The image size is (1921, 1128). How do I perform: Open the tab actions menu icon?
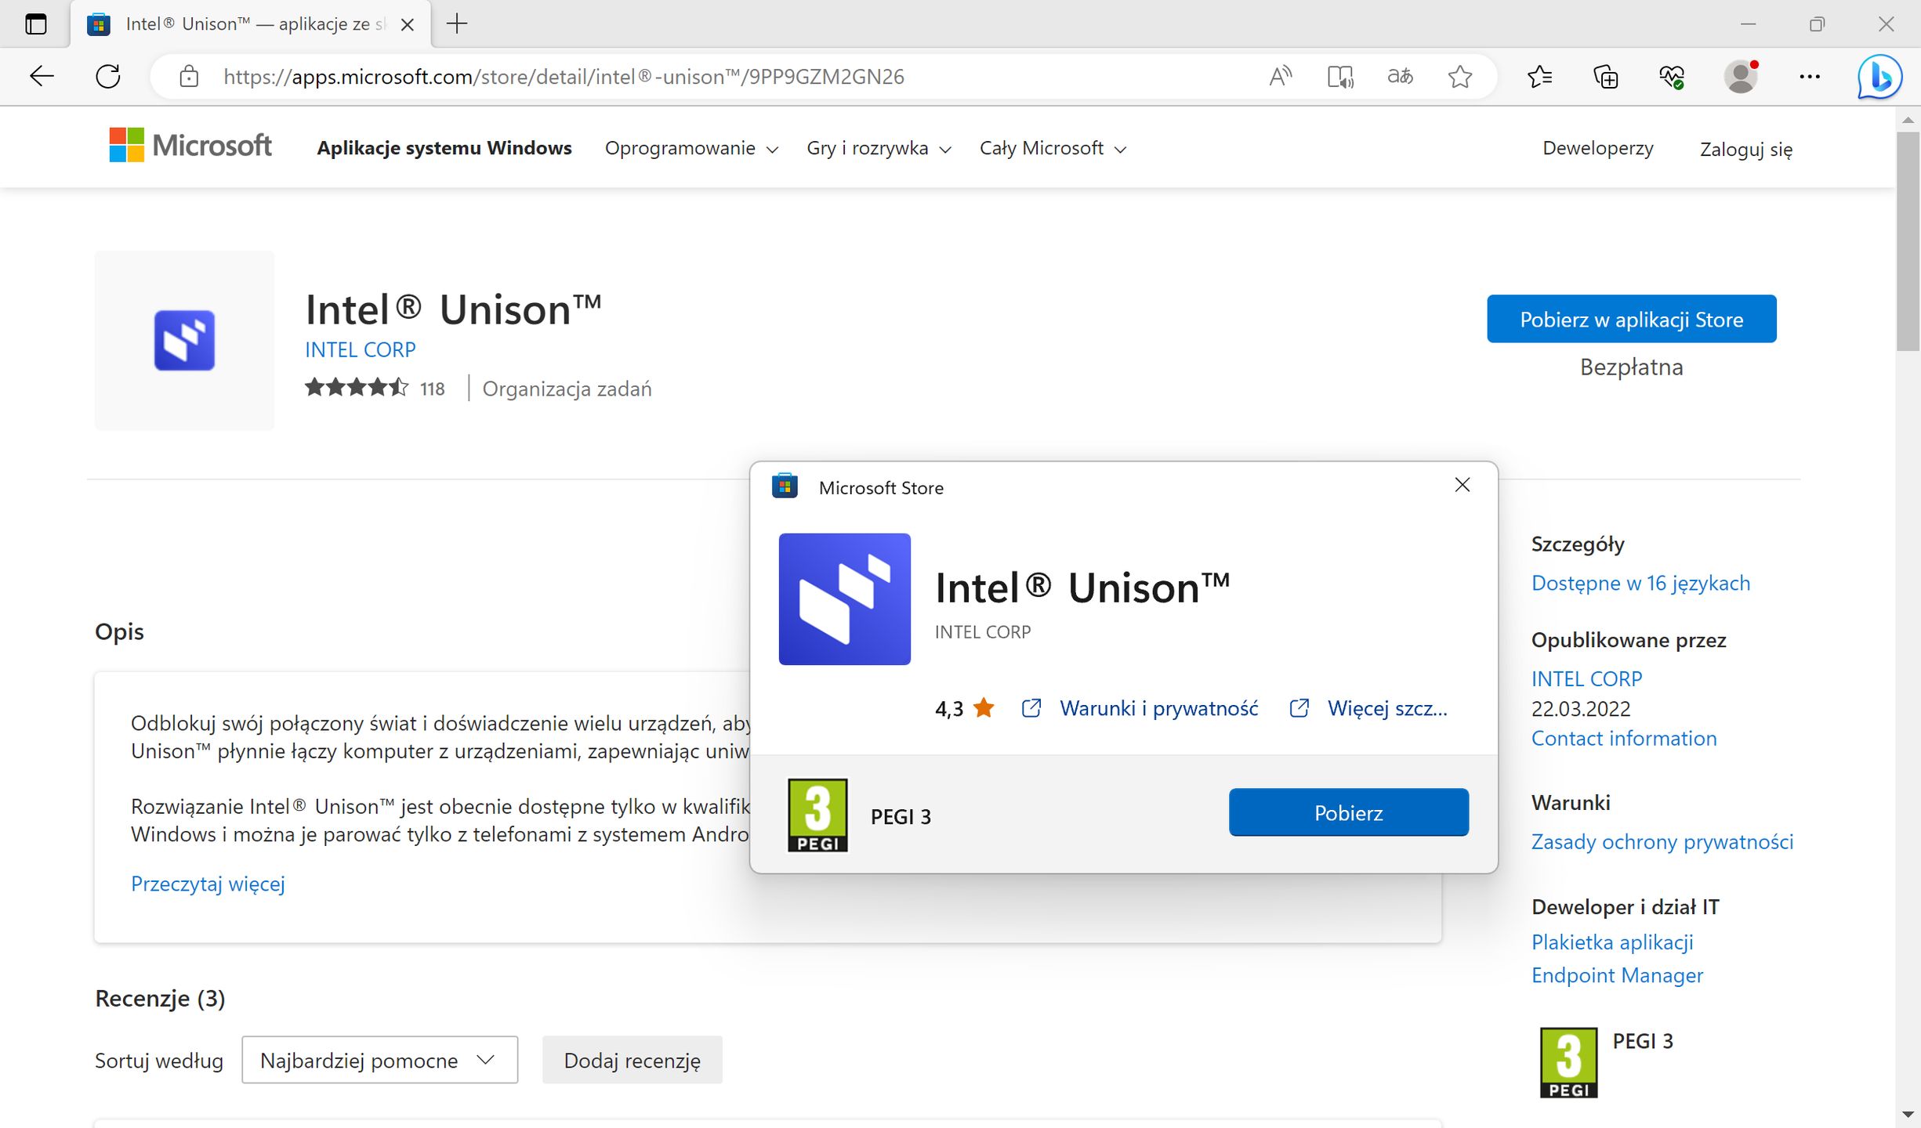point(36,24)
